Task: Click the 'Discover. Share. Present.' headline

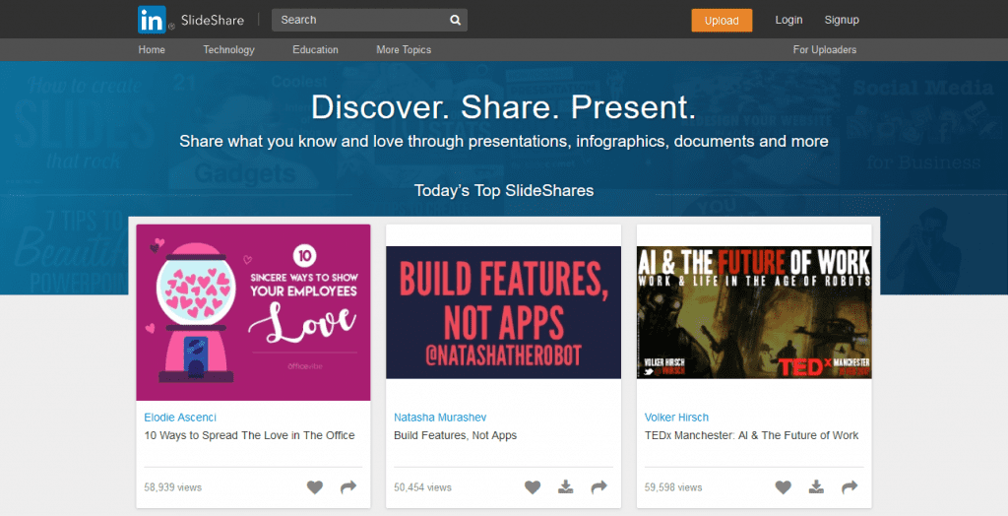Action: [504, 106]
